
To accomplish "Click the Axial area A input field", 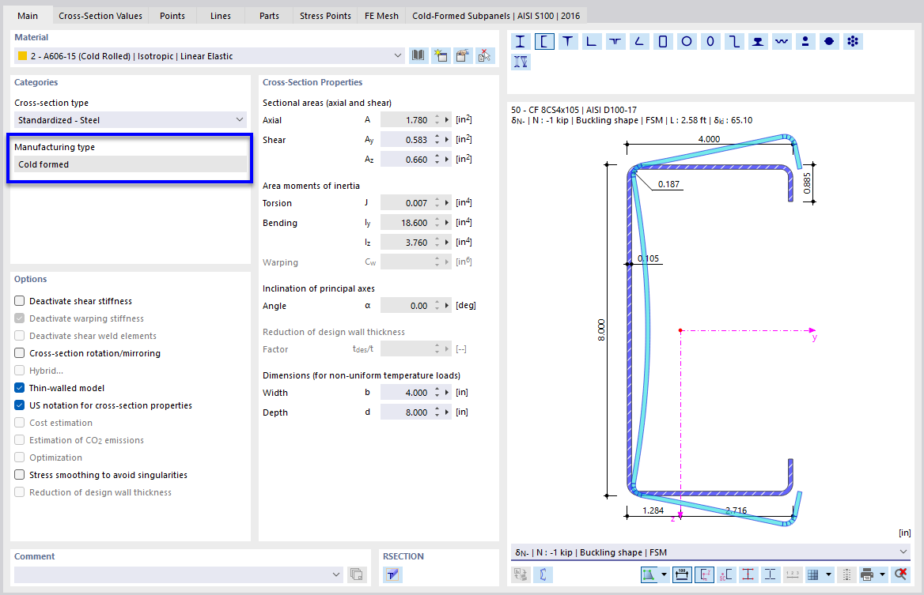I will [407, 119].
